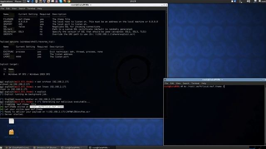
Task: Open the Places menu in top panel
Action: click(18, 1)
